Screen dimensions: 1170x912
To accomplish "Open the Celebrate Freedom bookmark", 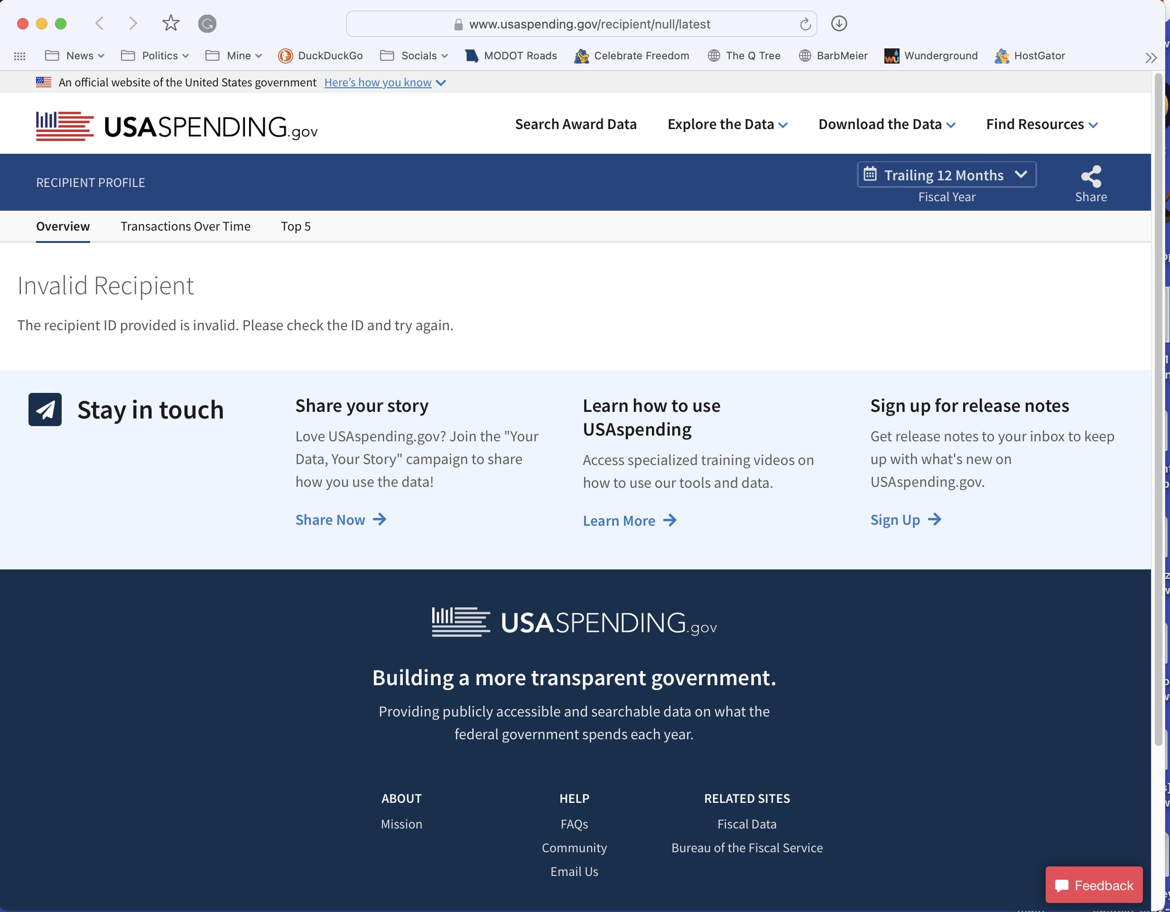I will tap(631, 56).
